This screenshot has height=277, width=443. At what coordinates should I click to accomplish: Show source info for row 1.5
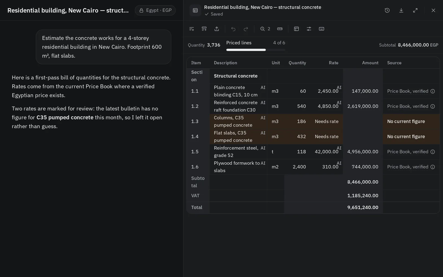(x=433, y=152)
